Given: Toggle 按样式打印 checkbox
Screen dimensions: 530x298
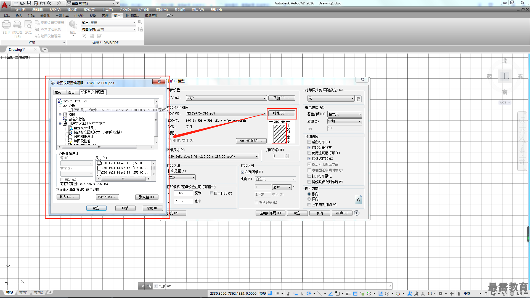Looking at the screenshot, I should (309, 159).
